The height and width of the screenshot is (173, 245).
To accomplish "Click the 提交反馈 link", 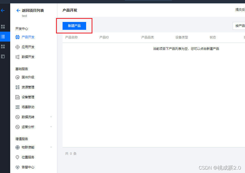I will pyautogui.click(x=240, y=9).
